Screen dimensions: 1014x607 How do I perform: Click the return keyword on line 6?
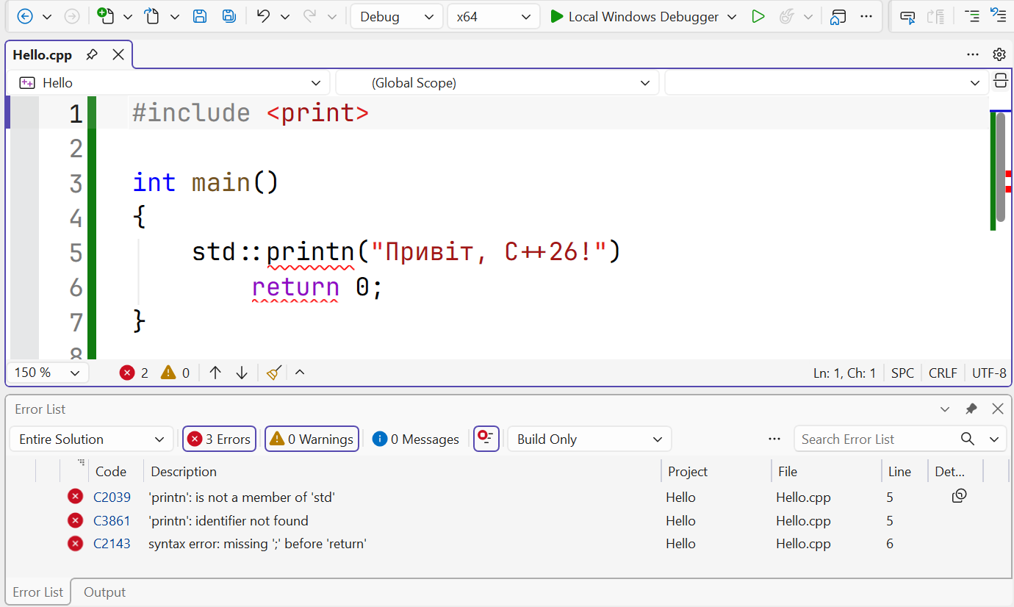[295, 287]
